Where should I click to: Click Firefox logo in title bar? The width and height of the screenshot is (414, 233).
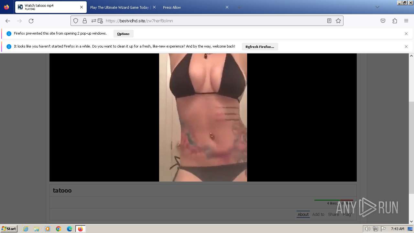point(6,7)
